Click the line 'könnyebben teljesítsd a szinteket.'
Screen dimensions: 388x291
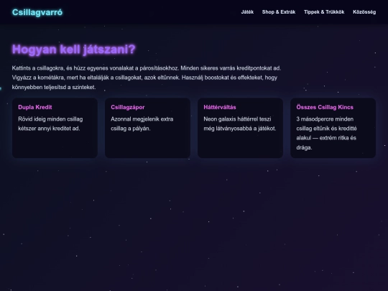click(x=54, y=87)
